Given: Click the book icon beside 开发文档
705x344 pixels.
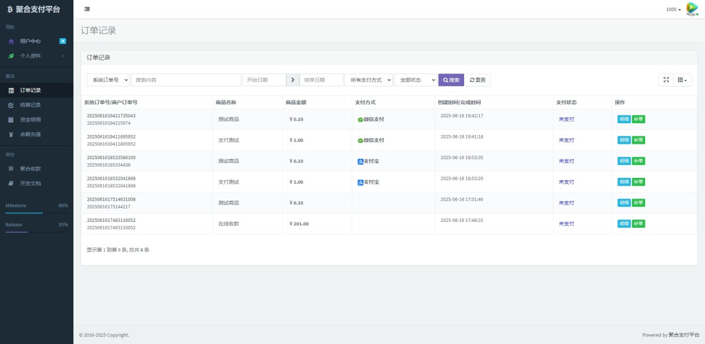Looking at the screenshot, I should tap(11, 183).
